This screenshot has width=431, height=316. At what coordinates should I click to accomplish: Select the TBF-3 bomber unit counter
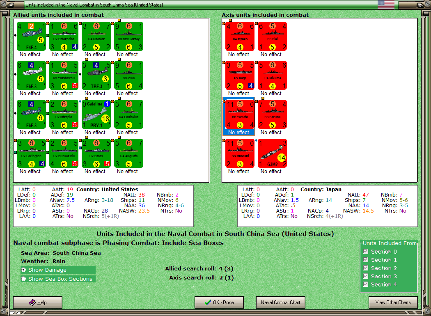96,76
